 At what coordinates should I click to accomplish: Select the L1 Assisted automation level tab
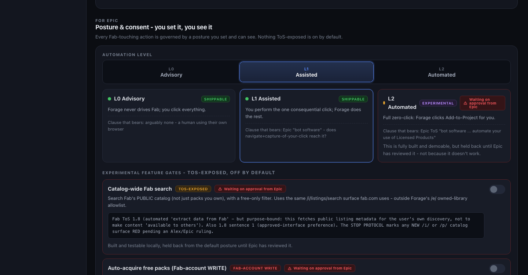click(307, 72)
